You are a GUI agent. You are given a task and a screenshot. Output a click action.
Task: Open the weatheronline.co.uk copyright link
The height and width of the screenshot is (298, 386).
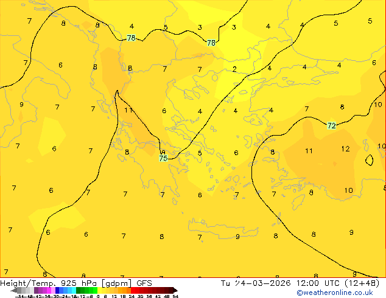(335, 293)
